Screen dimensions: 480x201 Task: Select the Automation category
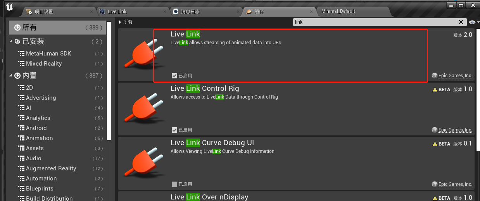pyautogui.click(x=58, y=178)
